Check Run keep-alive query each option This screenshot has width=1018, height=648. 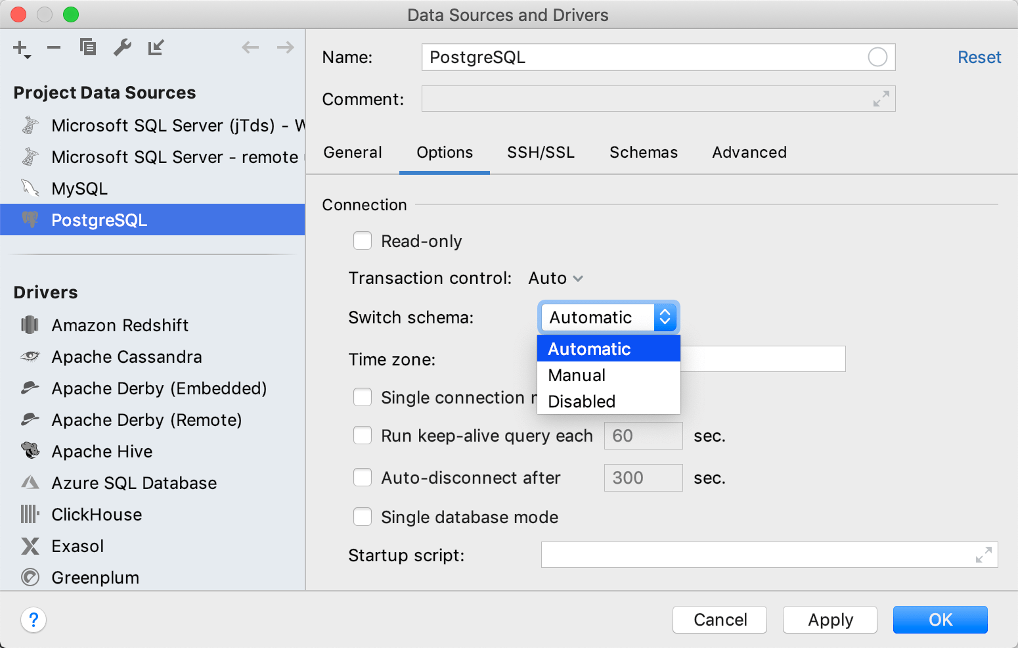(x=363, y=435)
